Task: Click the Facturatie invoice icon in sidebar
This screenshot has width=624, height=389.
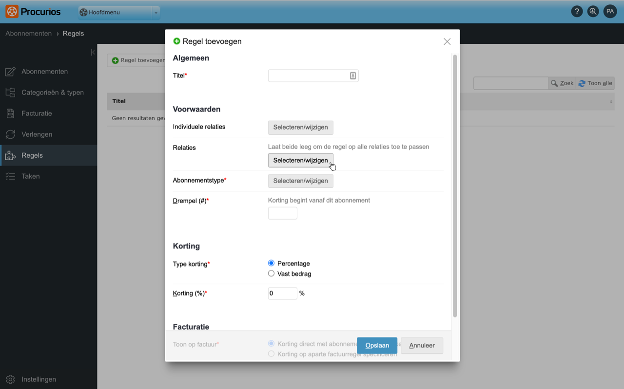Action: point(10,113)
